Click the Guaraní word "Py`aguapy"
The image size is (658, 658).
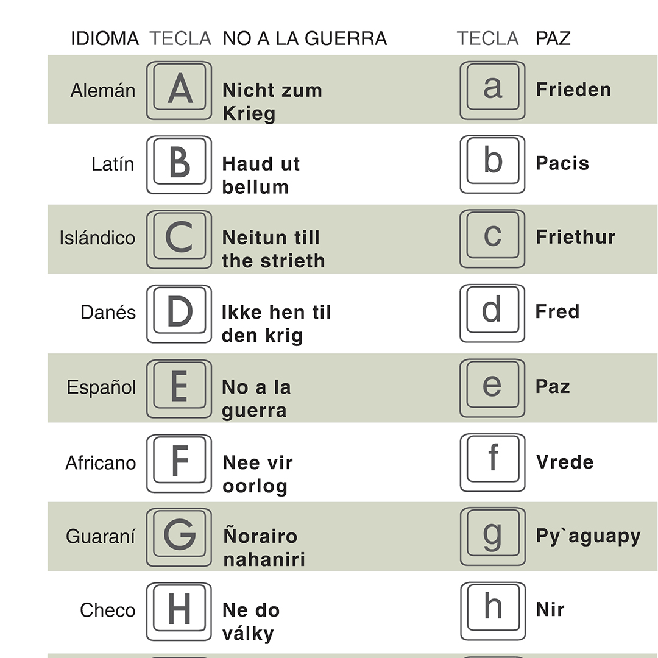tap(589, 536)
